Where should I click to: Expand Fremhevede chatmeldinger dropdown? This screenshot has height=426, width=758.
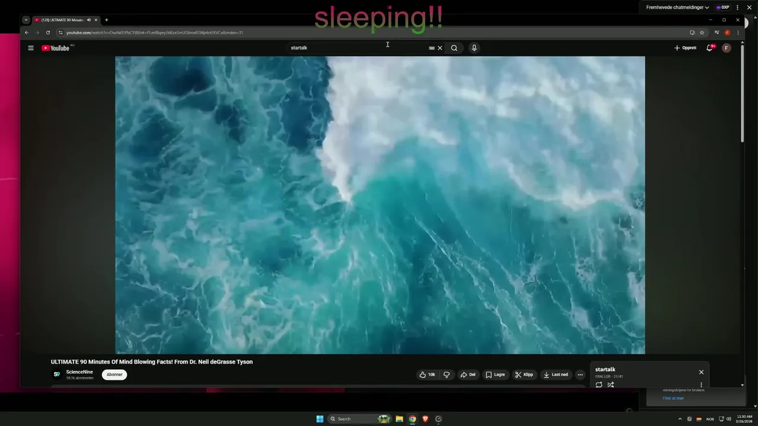[677, 8]
